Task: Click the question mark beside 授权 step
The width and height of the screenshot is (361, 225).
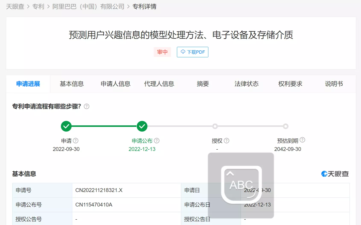Action: [x=226, y=140]
